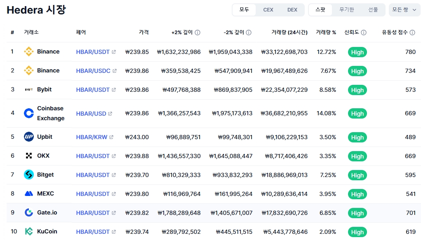Image resolution: width=421 pixels, height=240 pixels.
Task: Select the 모두 exchange filter tab
Action: click(244, 9)
